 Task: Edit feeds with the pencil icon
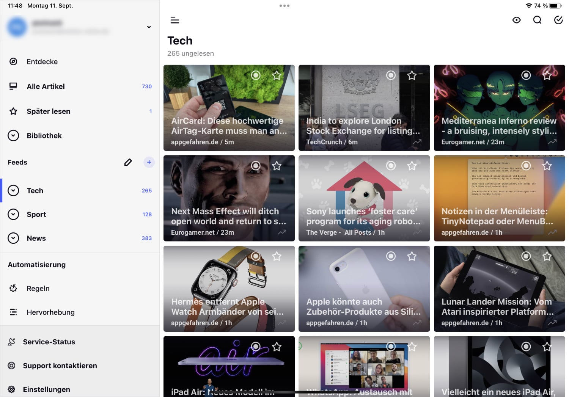(128, 162)
